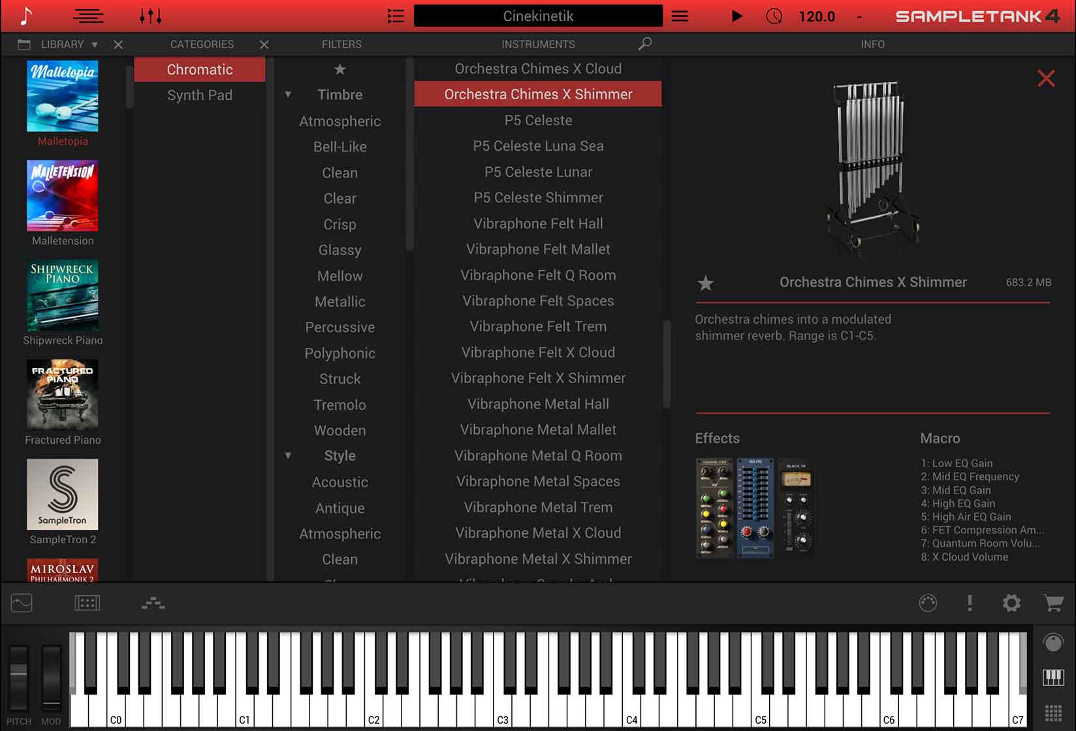Toggle the Tremolo timbre filter
This screenshot has width=1076, height=731.
340,405
